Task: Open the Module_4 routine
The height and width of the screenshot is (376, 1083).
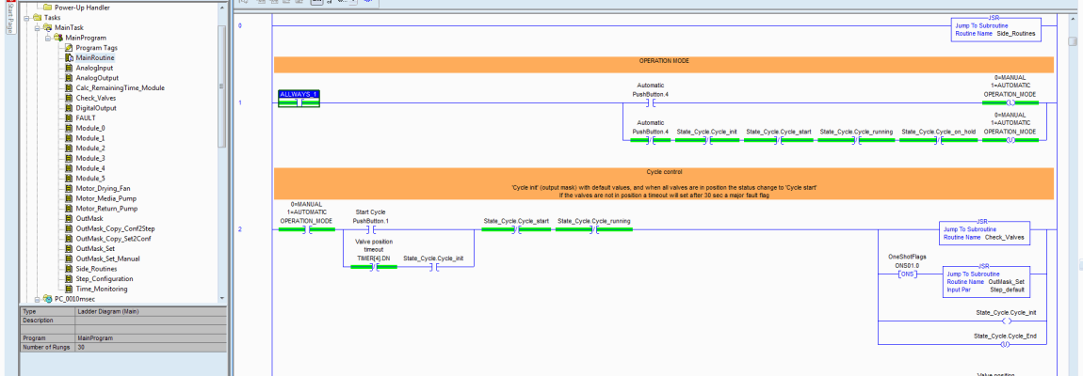Action: [90, 167]
